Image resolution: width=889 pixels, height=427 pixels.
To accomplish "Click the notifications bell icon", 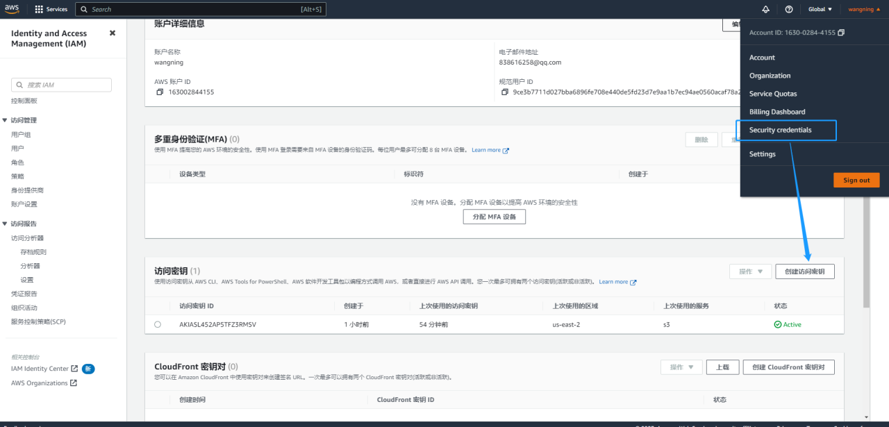I will [x=766, y=10].
